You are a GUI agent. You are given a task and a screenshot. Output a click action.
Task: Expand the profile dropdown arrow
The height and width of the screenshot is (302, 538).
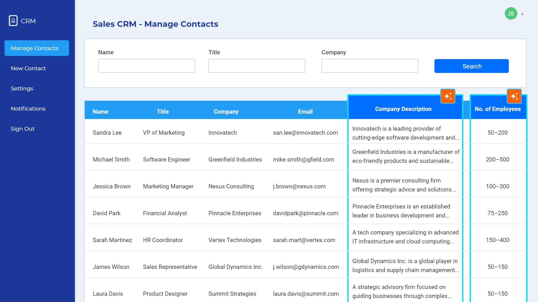point(522,14)
